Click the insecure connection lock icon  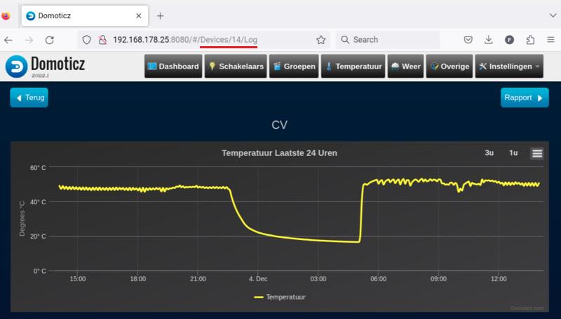102,40
